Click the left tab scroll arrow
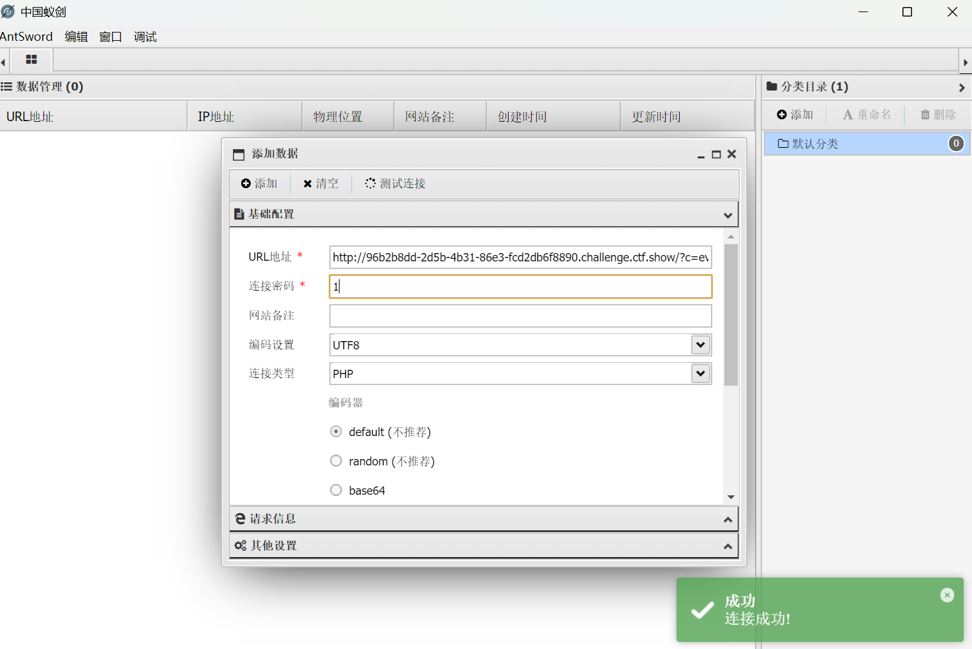The image size is (972, 649). pyautogui.click(x=3, y=62)
